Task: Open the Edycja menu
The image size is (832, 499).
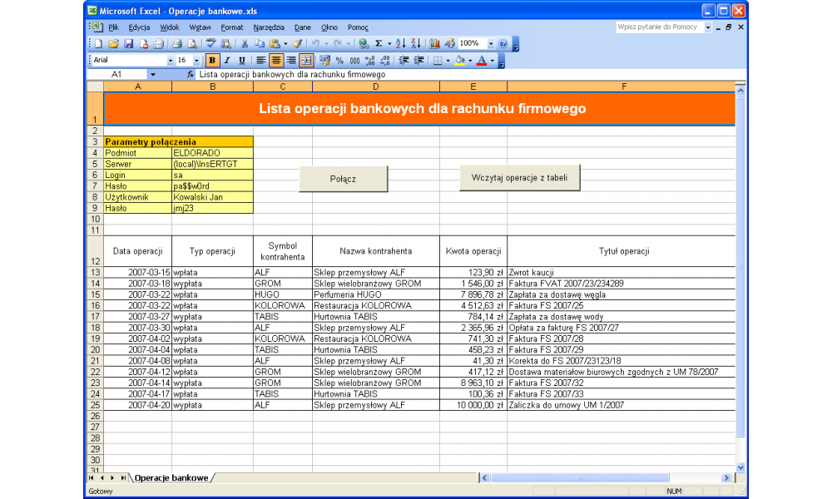Action: [139, 27]
